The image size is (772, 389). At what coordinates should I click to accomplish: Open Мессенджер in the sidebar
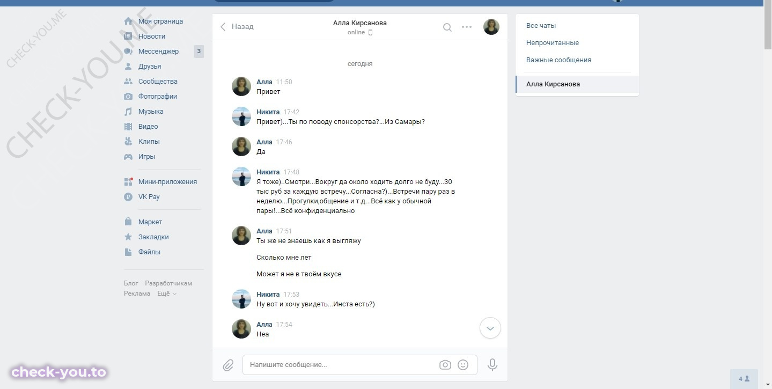[159, 52]
